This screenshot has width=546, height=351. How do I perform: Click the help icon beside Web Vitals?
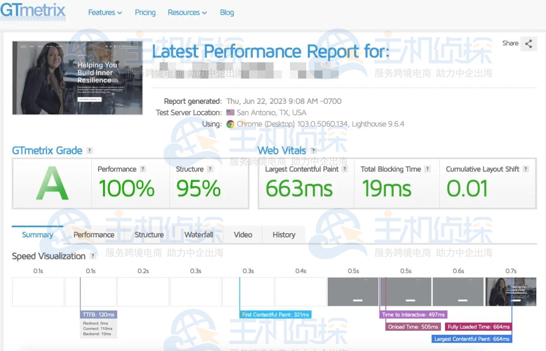tap(313, 151)
